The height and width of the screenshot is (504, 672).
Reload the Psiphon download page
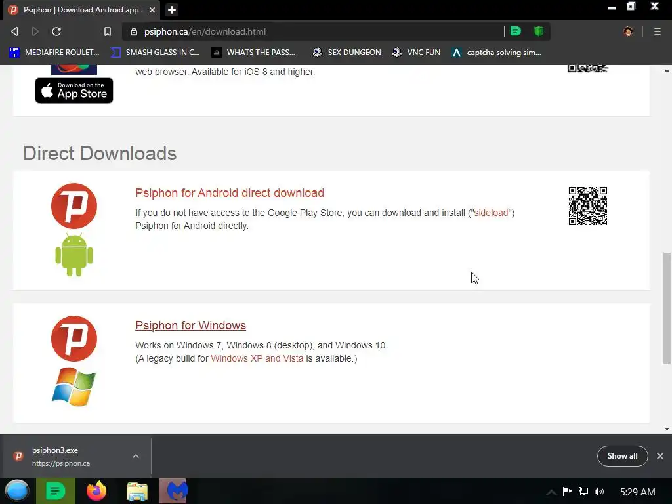tap(56, 31)
